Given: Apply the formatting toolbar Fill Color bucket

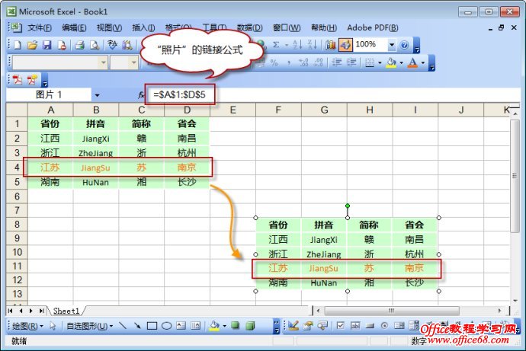Looking at the screenshot, I should click(391, 62).
